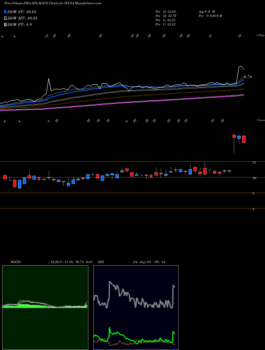
Task: Click the '<-Tops' row label
Action: click(x=260, y=36)
